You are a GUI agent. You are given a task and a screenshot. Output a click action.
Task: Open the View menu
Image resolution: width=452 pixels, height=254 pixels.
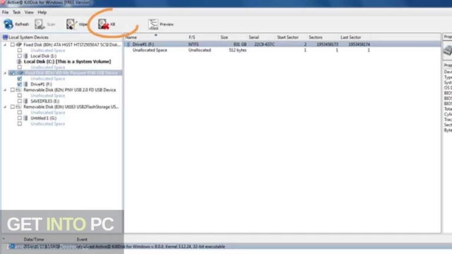click(29, 12)
